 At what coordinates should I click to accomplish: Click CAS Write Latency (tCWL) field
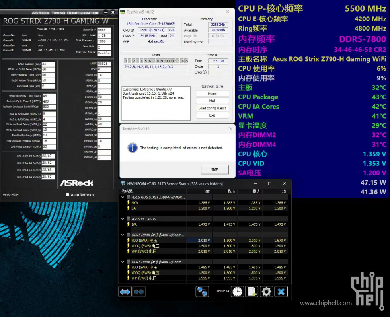point(49,147)
